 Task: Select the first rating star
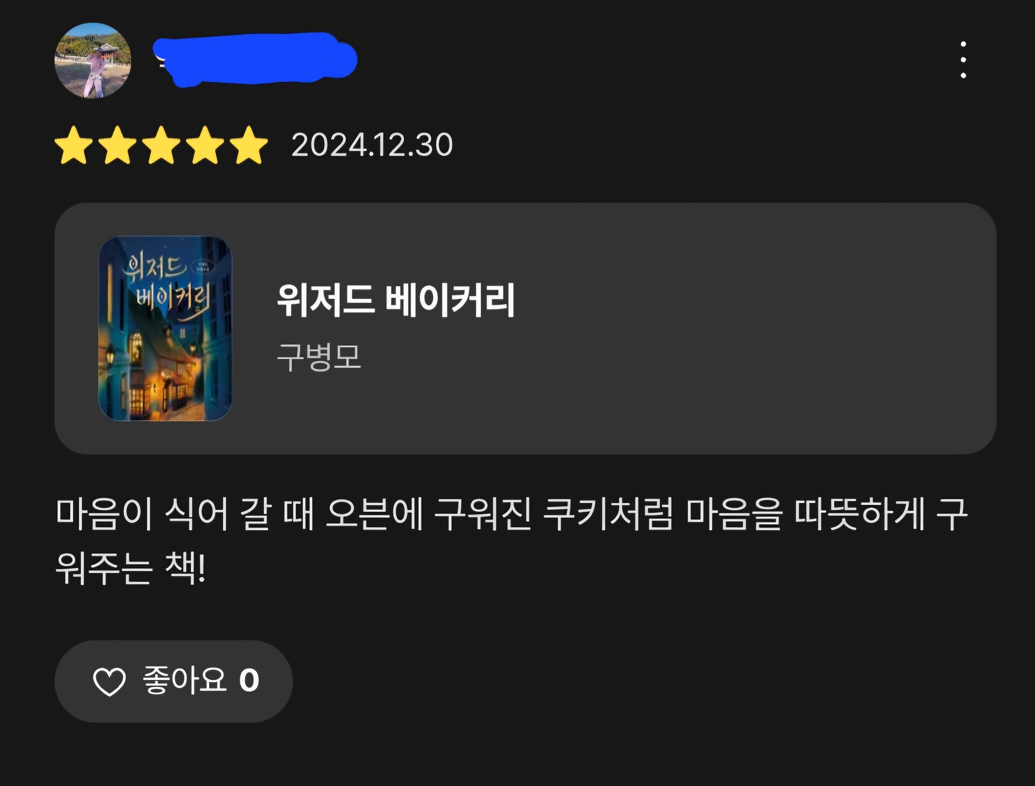tap(74, 145)
